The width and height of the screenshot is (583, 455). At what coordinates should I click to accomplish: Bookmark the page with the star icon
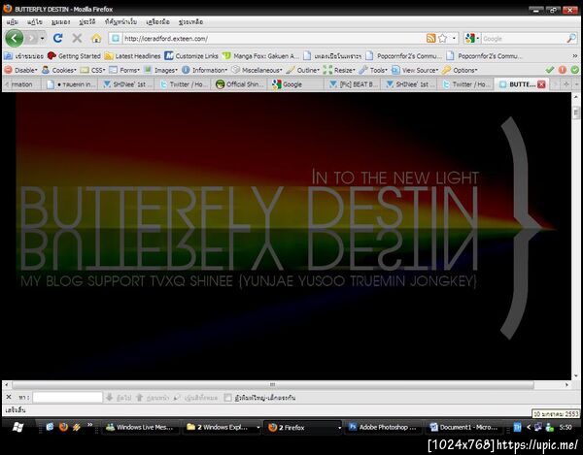(x=442, y=38)
